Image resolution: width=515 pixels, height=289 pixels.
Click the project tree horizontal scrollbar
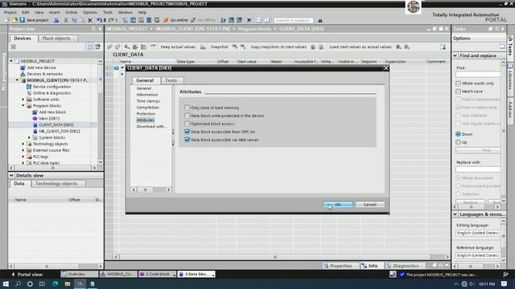click(x=52, y=168)
